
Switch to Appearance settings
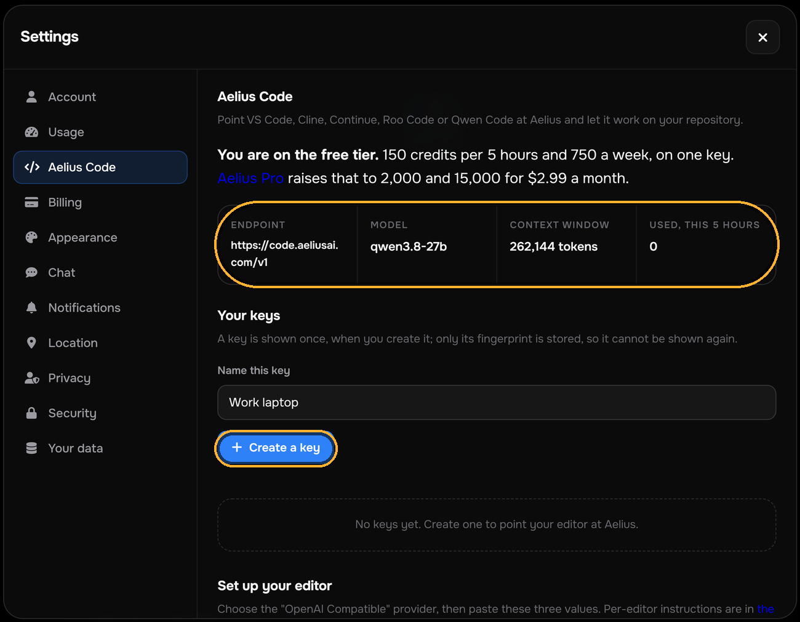(x=100, y=237)
